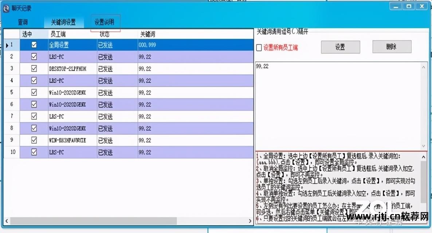Enable the 设置所有员工端 checkbox
Screen dimensions: 432x233
point(260,48)
